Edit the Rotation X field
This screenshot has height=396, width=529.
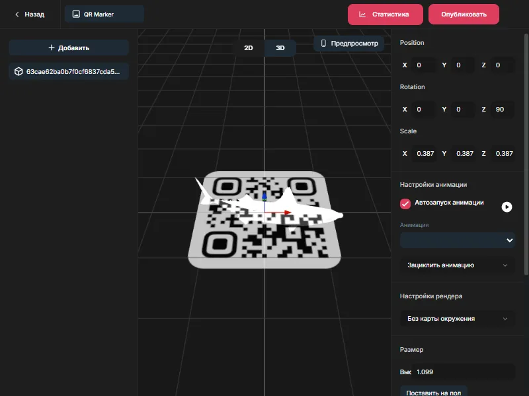coord(424,110)
